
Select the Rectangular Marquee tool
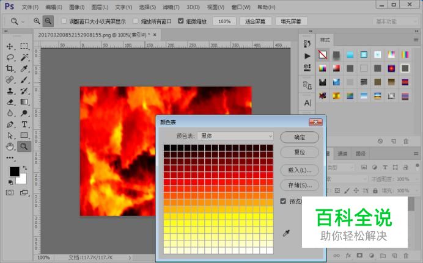24,46
